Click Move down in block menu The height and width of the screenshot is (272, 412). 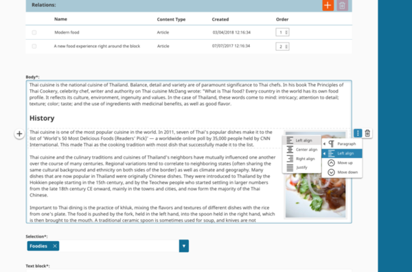[x=342, y=172]
